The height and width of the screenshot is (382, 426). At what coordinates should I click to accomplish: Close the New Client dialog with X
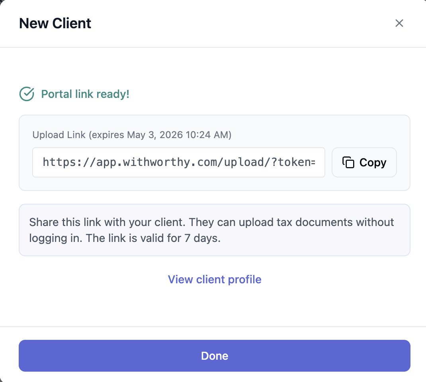coord(399,23)
